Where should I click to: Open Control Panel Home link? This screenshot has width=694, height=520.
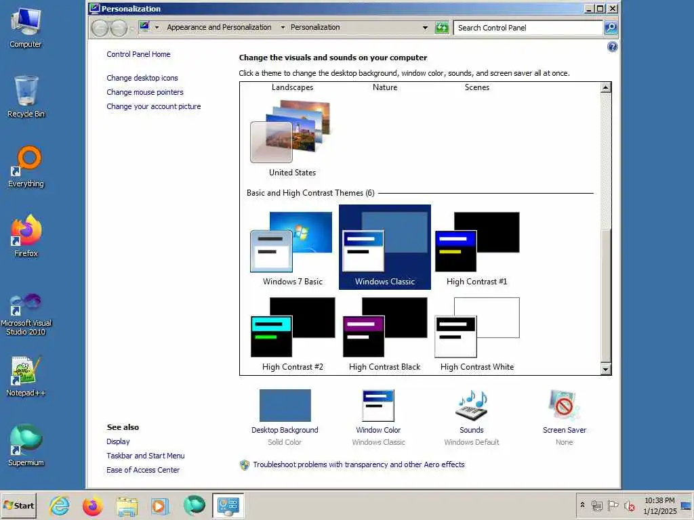coord(138,54)
